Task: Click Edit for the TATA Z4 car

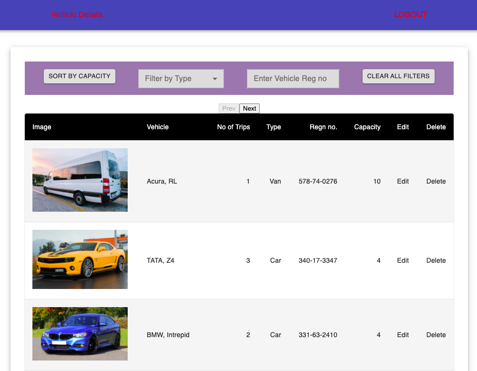Action: (x=403, y=260)
